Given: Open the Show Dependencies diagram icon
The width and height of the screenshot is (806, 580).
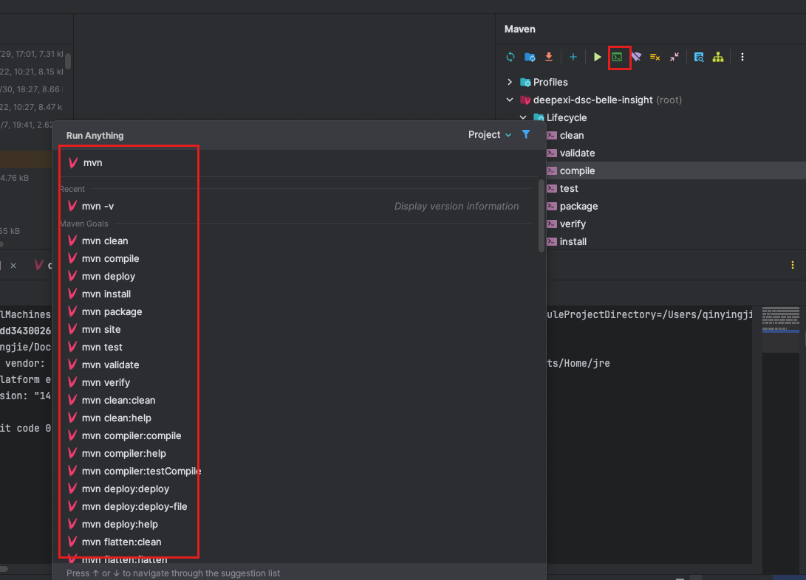Looking at the screenshot, I should 717,57.
